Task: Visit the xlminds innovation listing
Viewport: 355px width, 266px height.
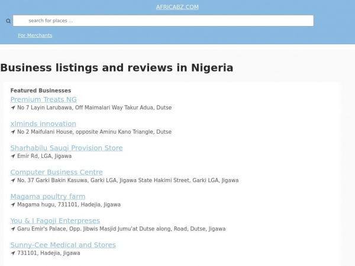Action: point(43,124)
